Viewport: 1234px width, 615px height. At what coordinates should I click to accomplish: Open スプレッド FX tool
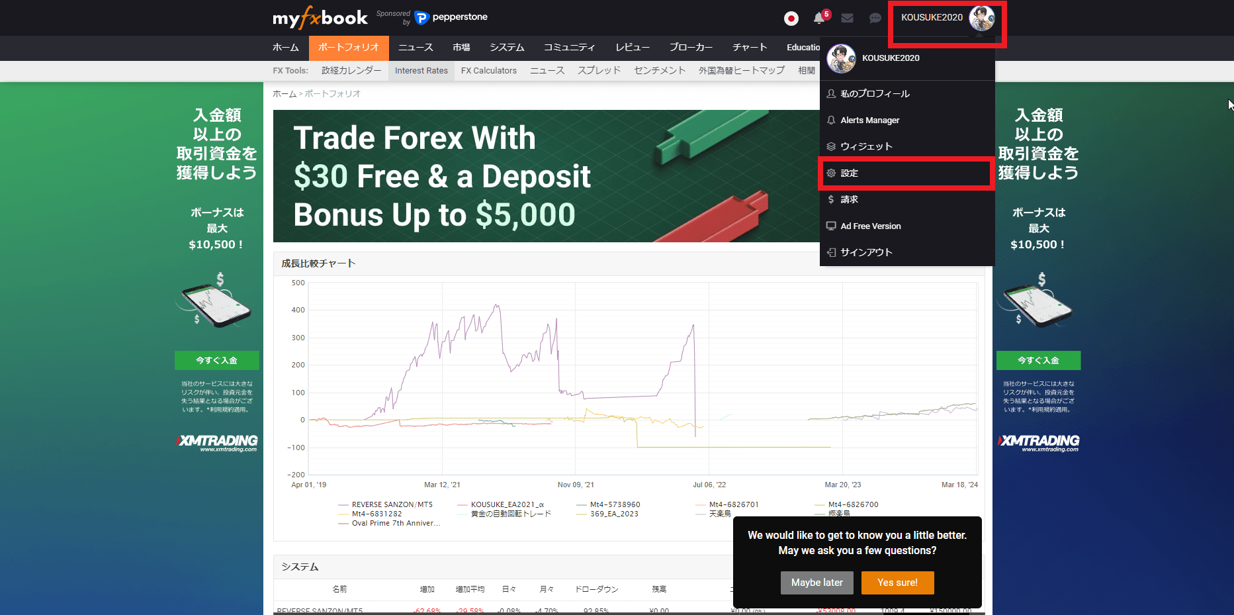tap(599, 71)
